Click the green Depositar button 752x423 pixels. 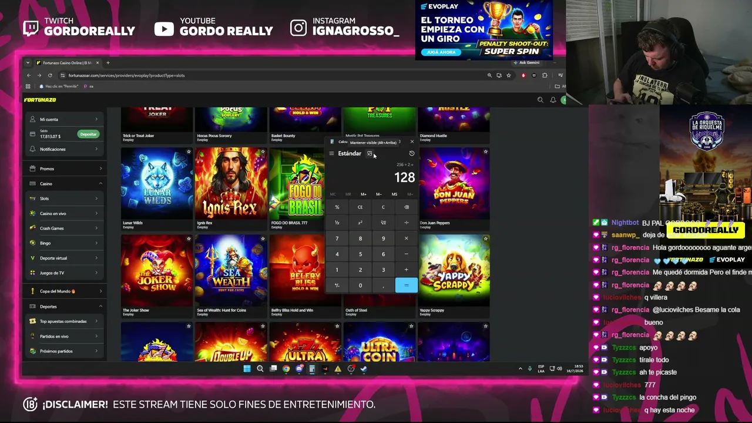pos(88,135)
